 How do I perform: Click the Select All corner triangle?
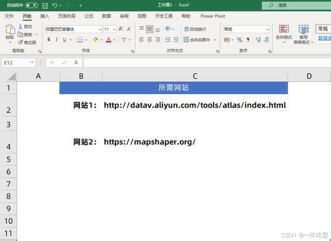coord(11,77)
